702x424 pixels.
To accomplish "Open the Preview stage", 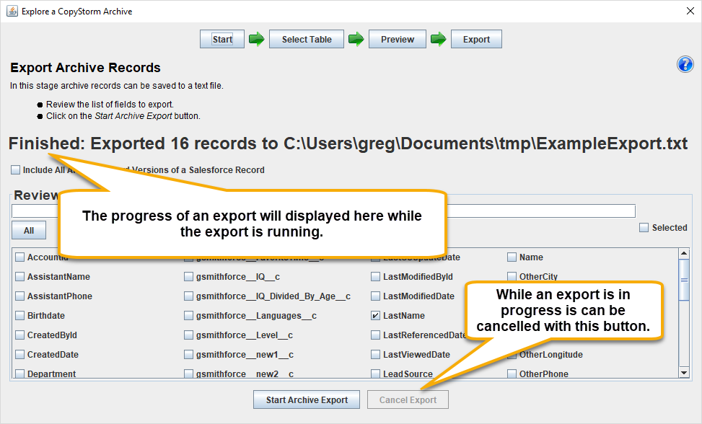I will tap(398, 40).
